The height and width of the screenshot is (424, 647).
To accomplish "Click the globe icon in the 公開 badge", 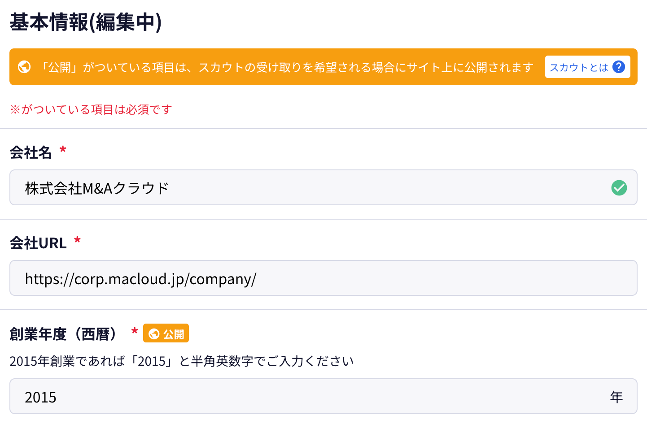I will coord(154,334).
